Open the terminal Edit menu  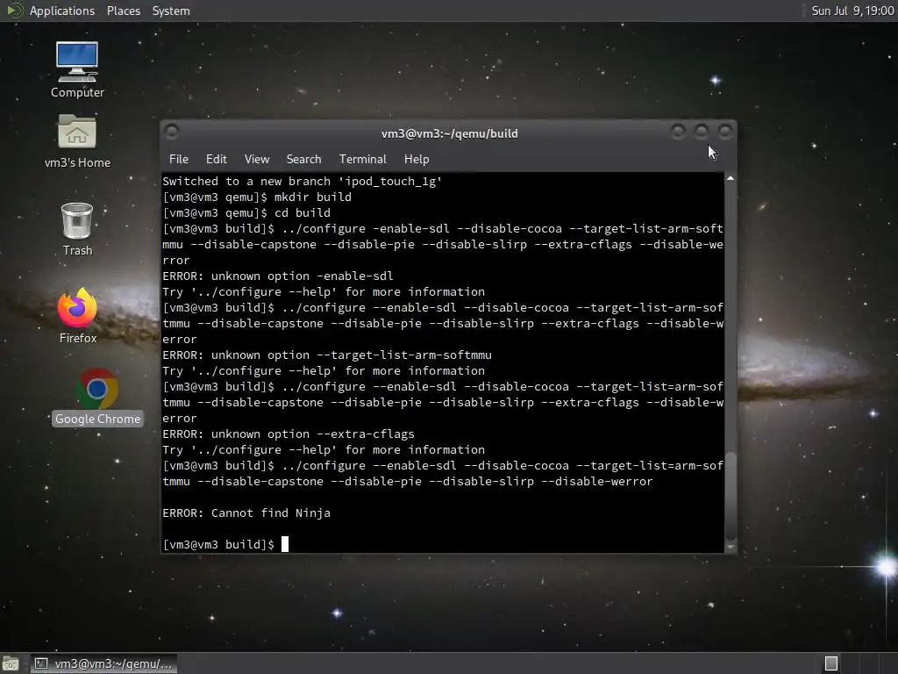click(x=216, y=159)
